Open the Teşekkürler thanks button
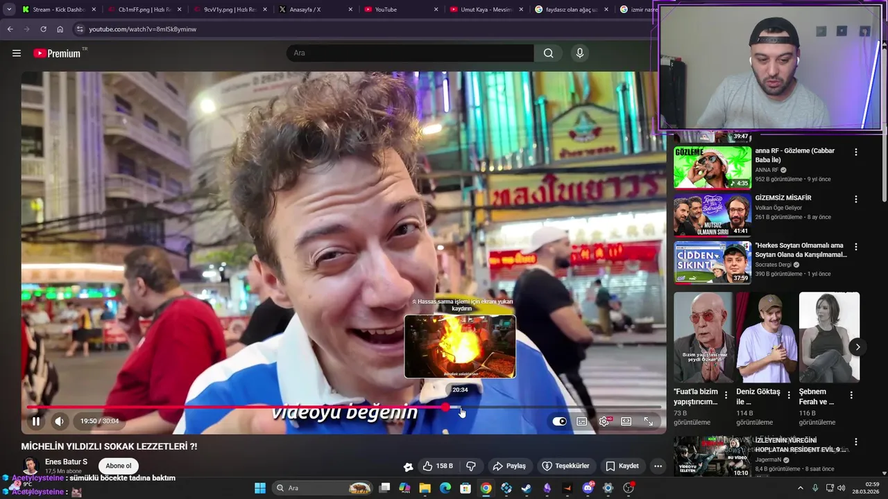Screen dimensions: 888x499 click(565, 466)
